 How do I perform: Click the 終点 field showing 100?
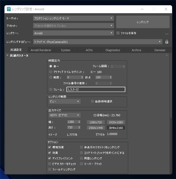(102, 77)
